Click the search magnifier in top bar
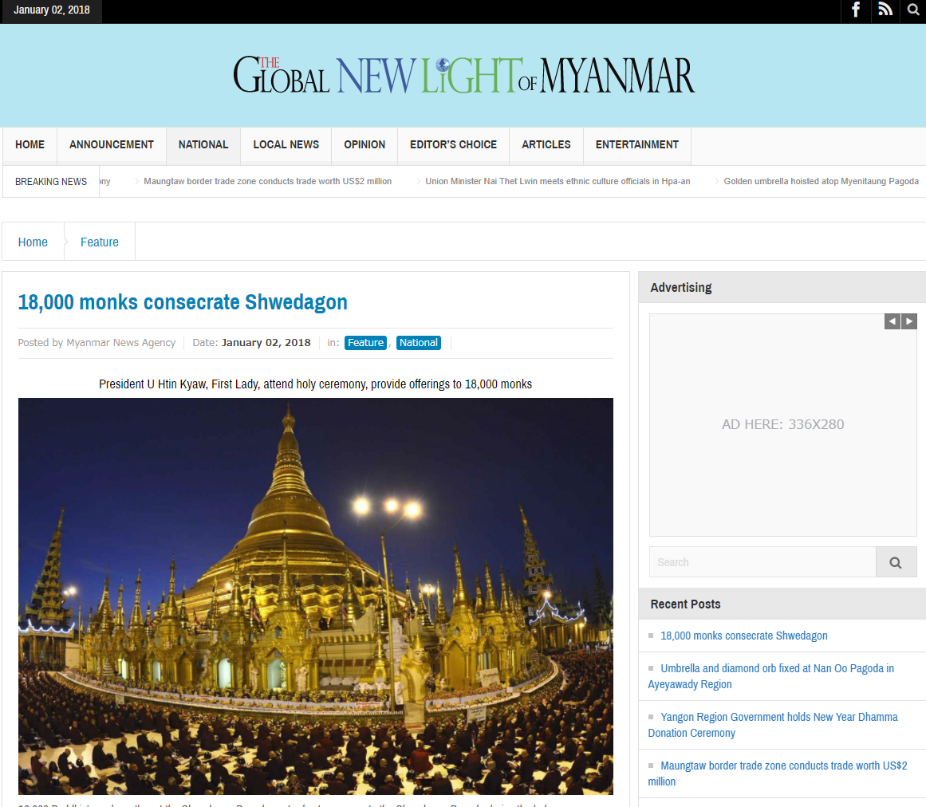 point(913,10)
